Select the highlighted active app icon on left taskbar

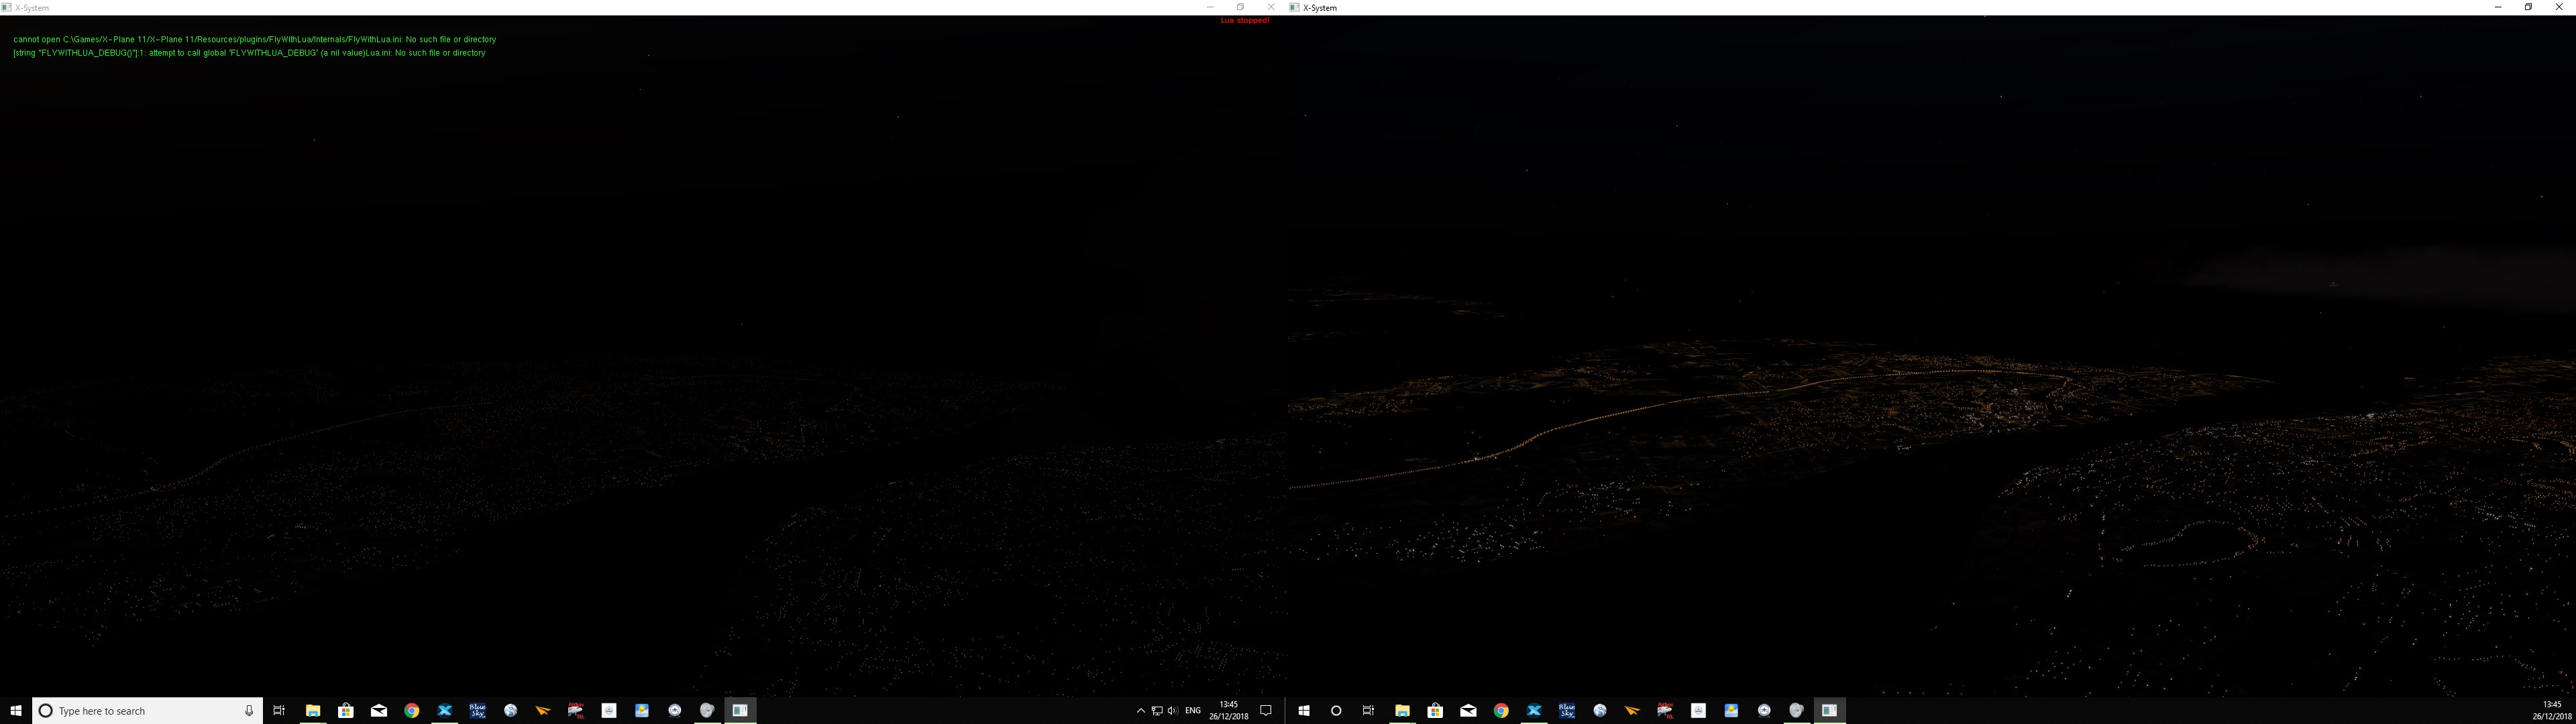(740, 710)
